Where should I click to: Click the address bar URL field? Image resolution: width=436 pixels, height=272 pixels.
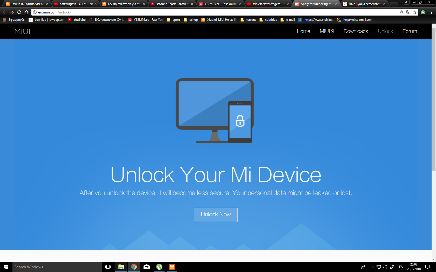(x=218, y=12)
